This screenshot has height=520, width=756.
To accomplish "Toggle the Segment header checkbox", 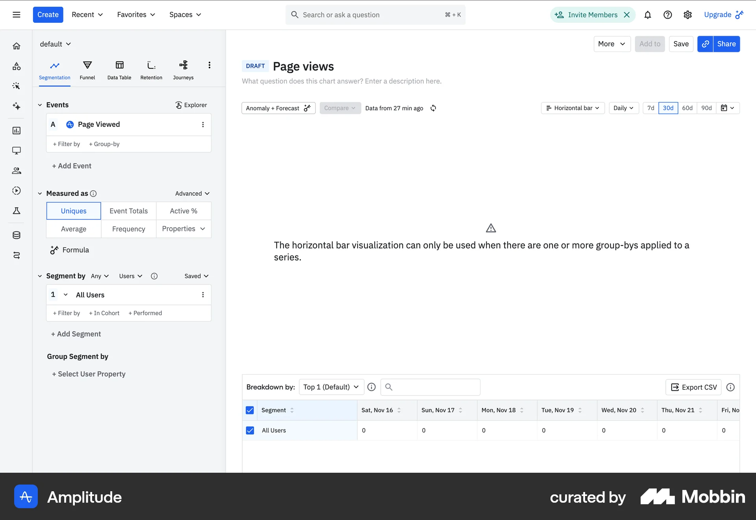I will coord(250,410).
